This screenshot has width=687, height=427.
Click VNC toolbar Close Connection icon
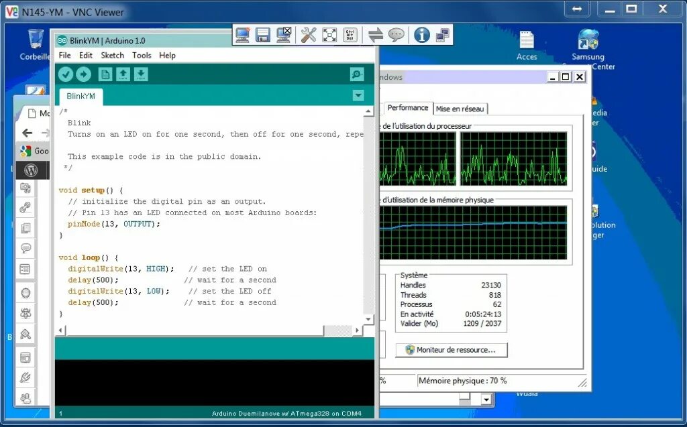click(284, 35)
